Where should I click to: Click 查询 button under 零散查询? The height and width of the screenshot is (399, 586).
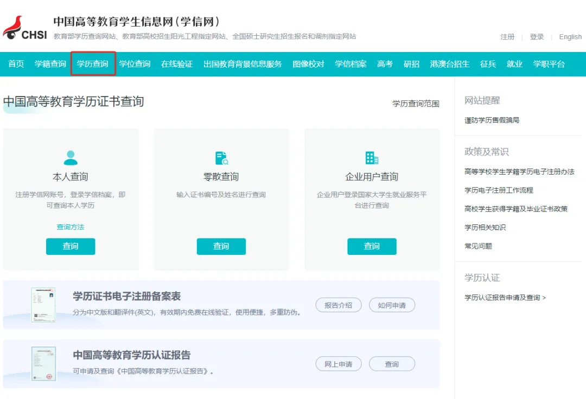coord(221,246)
